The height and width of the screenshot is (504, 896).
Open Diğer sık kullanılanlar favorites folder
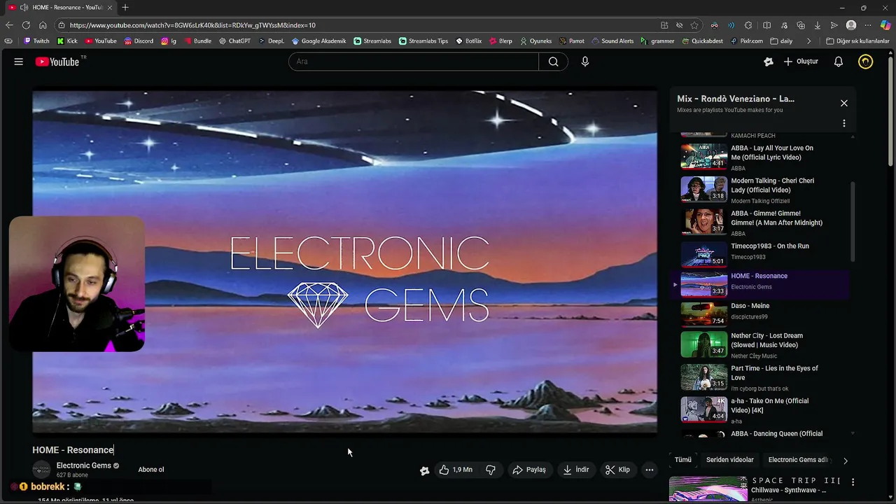(857, 41)
